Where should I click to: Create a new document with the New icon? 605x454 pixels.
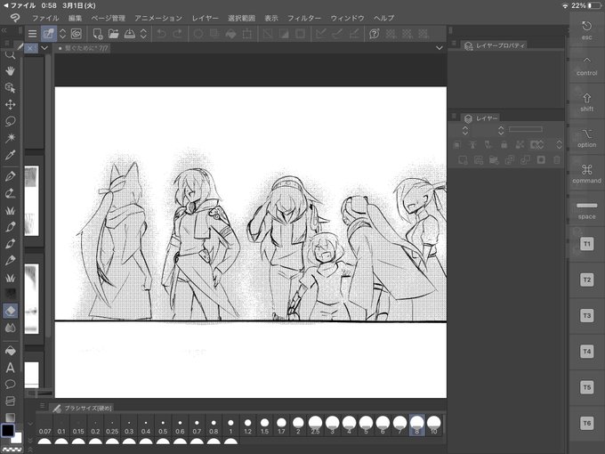pyautogui.click(x=98, y=34)
